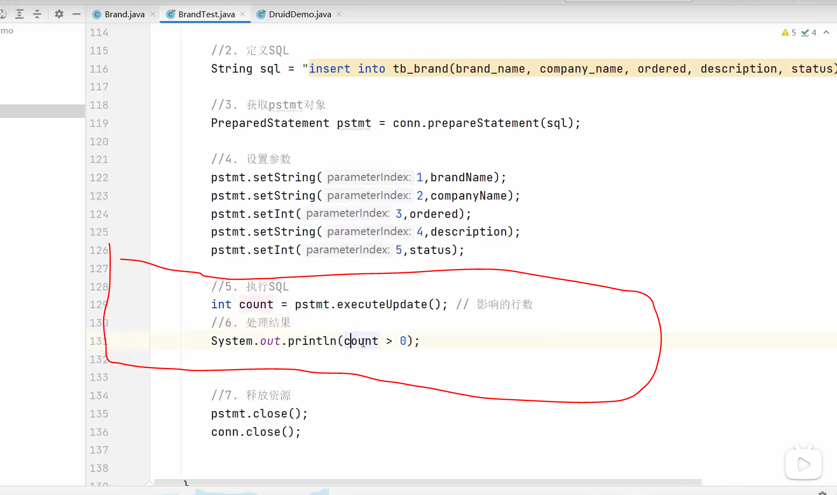Click the executeUpdate method call
Image resolution: width=837 pixels, height=495 pixels.
[x=382, y=305]
